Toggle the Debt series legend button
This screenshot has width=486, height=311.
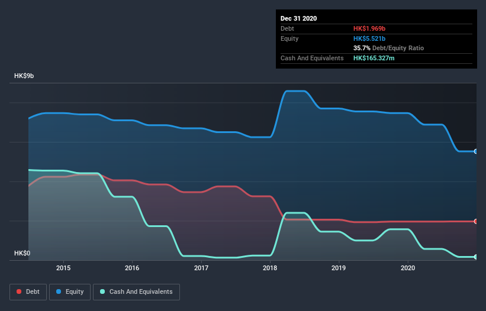click(x=28, y=292)
